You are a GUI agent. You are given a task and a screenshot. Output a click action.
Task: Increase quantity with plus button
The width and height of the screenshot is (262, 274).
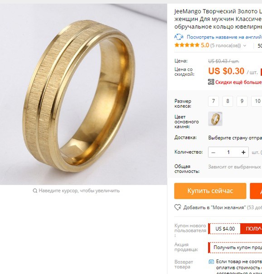[x=243, y=152]
